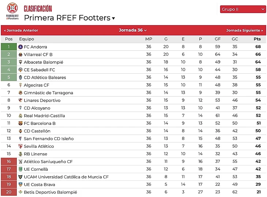
Task: Open the Grupo II dropdown
Action: click(243, 9)
